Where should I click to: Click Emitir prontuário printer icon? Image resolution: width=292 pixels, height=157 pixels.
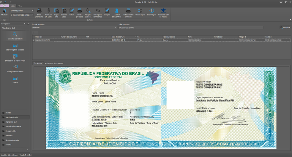tap(39, 11)
